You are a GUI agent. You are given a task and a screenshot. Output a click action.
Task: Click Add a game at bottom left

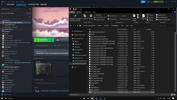click(6, 94)
